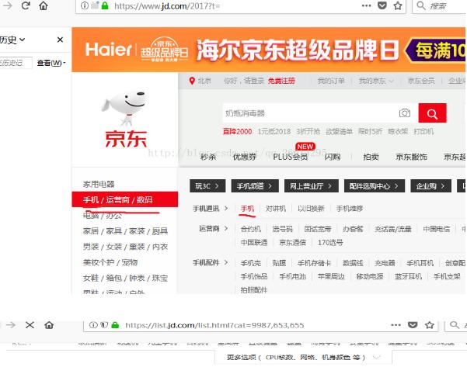This screenshot has height=367, width=467.
Task: Open page actions menu in lower address bar
Action: (x=396, y=325)
